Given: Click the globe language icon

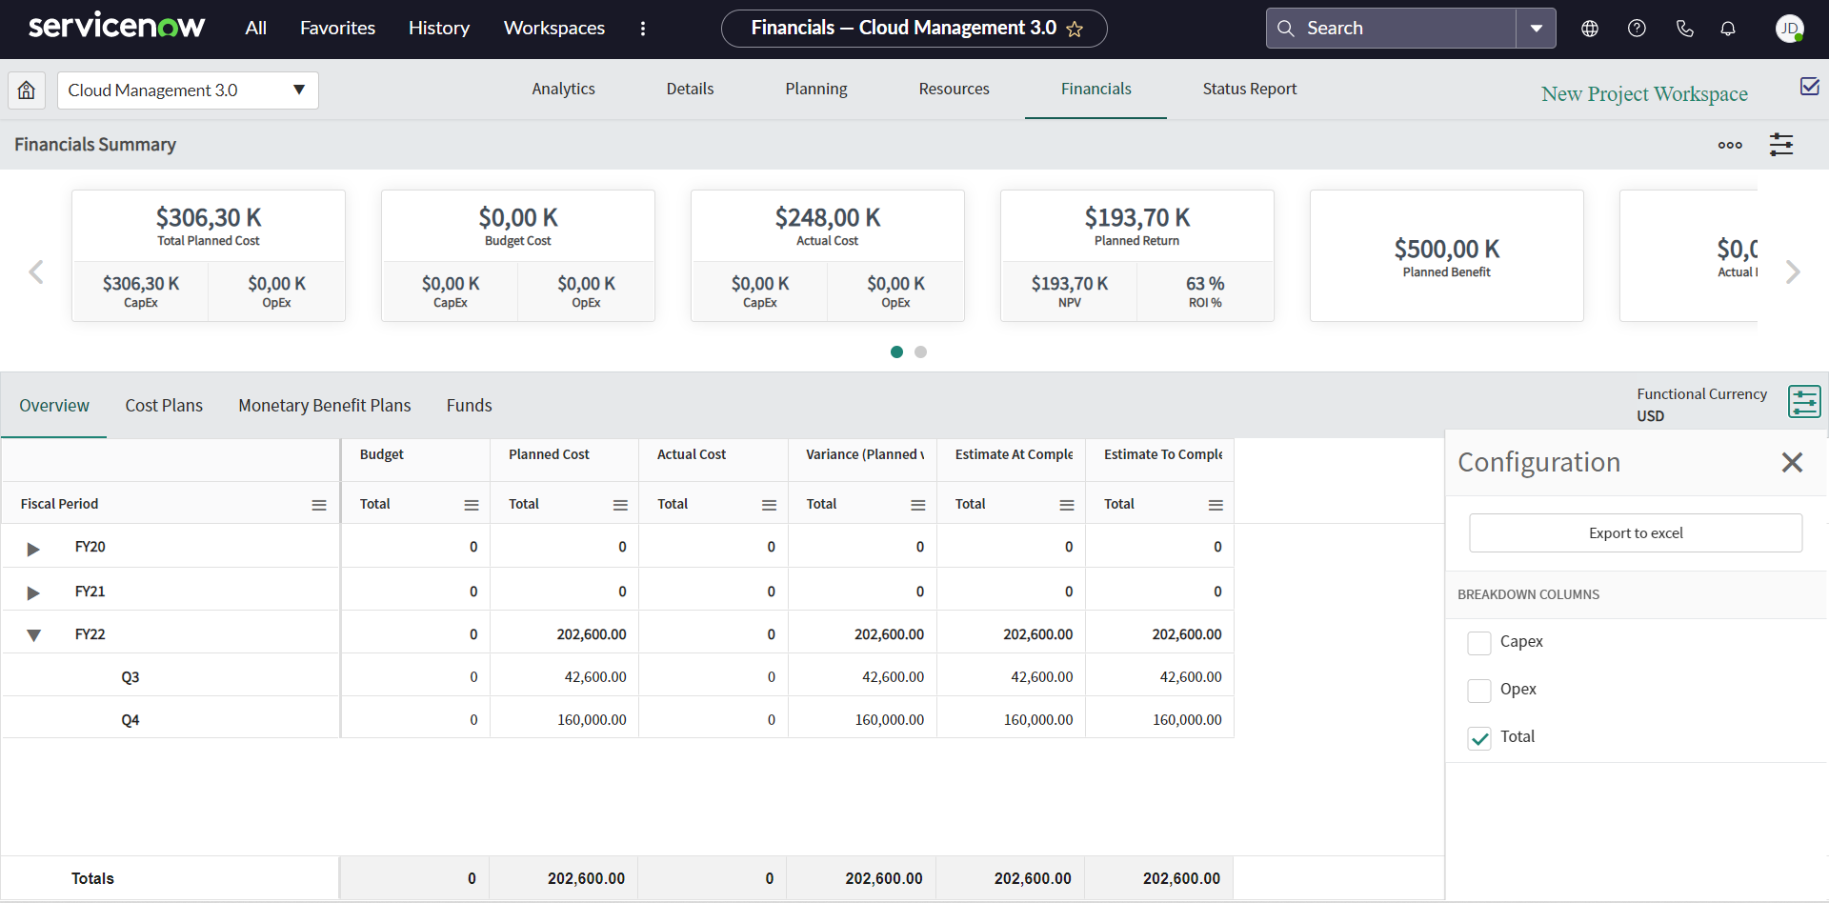Looking at the screenshot, I should click(1589, 28).
